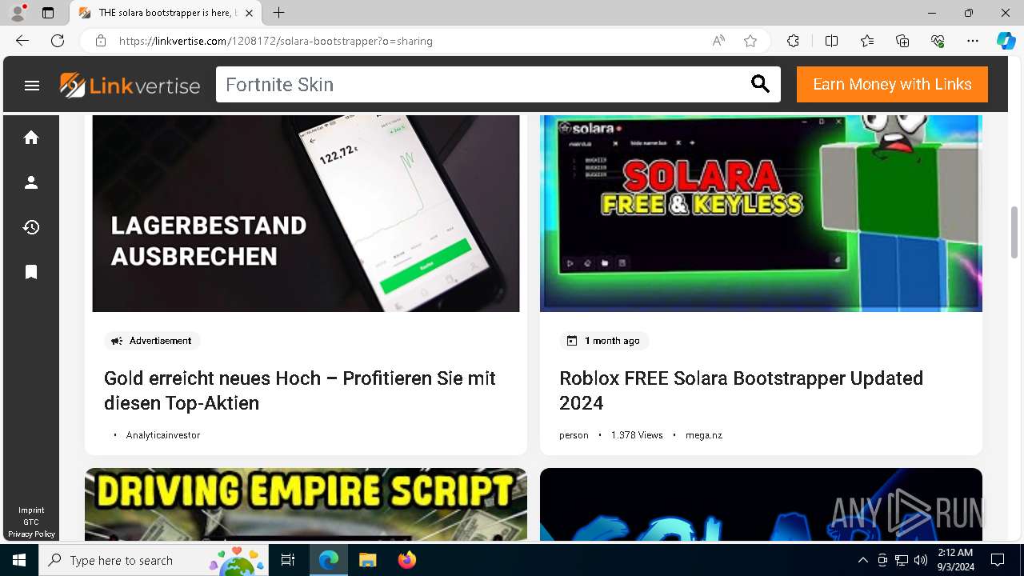Click Earn Money with Links button
Viewport: 1024px width, 576px height.
[892, 84]
